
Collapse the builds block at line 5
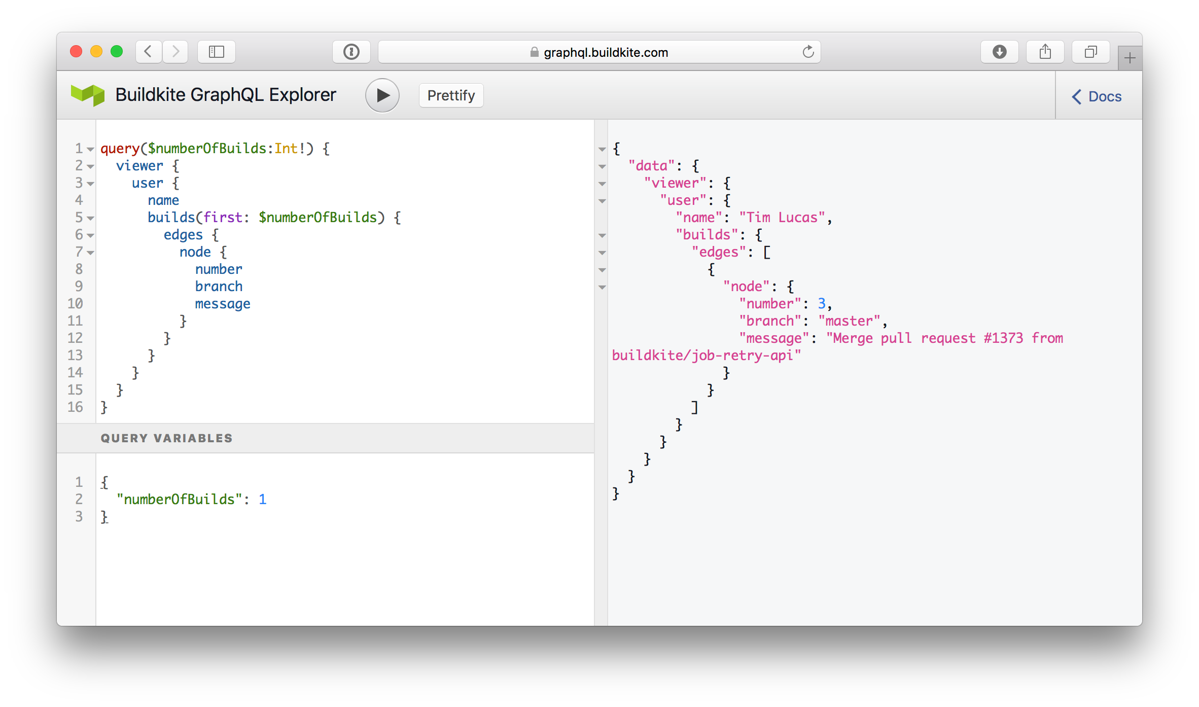pyautogui.click(x=90, y=218)
